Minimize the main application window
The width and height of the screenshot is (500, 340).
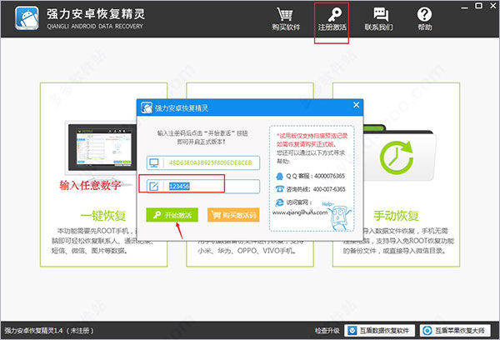[x=465, y=7]
